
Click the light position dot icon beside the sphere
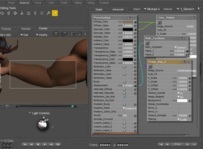(52, 127)
